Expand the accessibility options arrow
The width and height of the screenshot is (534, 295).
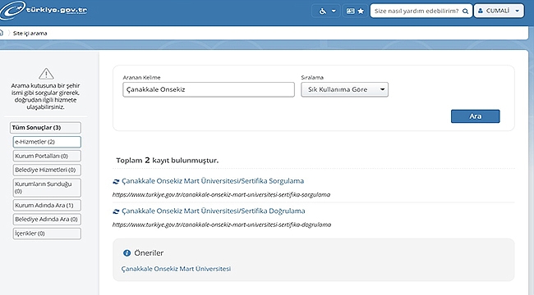point(334,11)
